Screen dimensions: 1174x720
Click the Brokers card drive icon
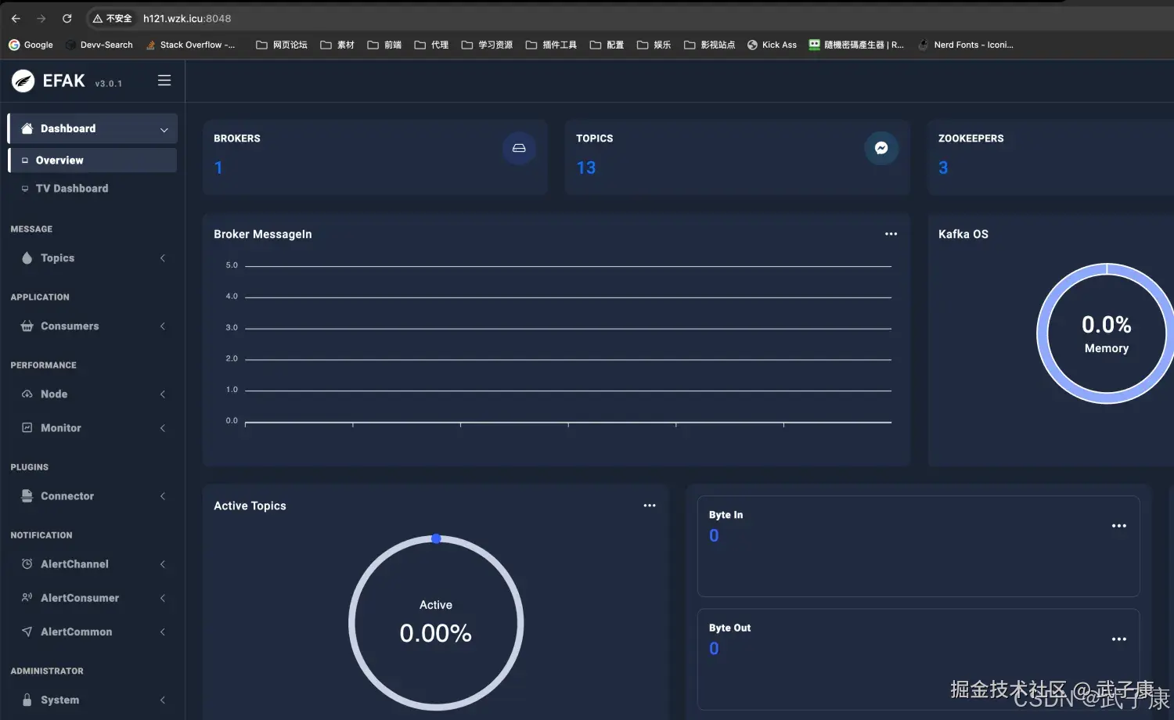click(519, 148)
